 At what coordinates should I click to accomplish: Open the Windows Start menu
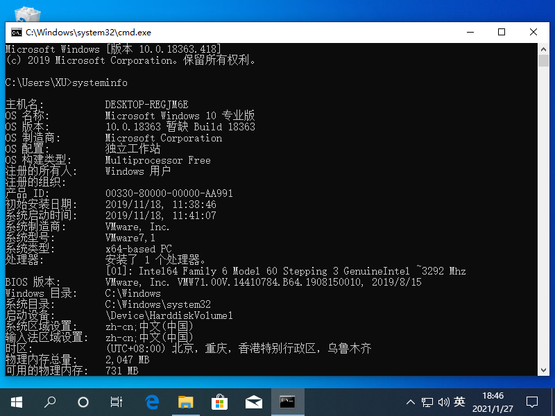pos(17,401)
